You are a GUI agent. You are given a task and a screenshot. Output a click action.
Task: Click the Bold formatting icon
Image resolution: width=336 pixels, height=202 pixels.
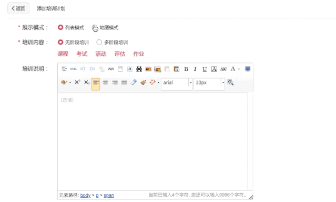[x=186, y=69]
